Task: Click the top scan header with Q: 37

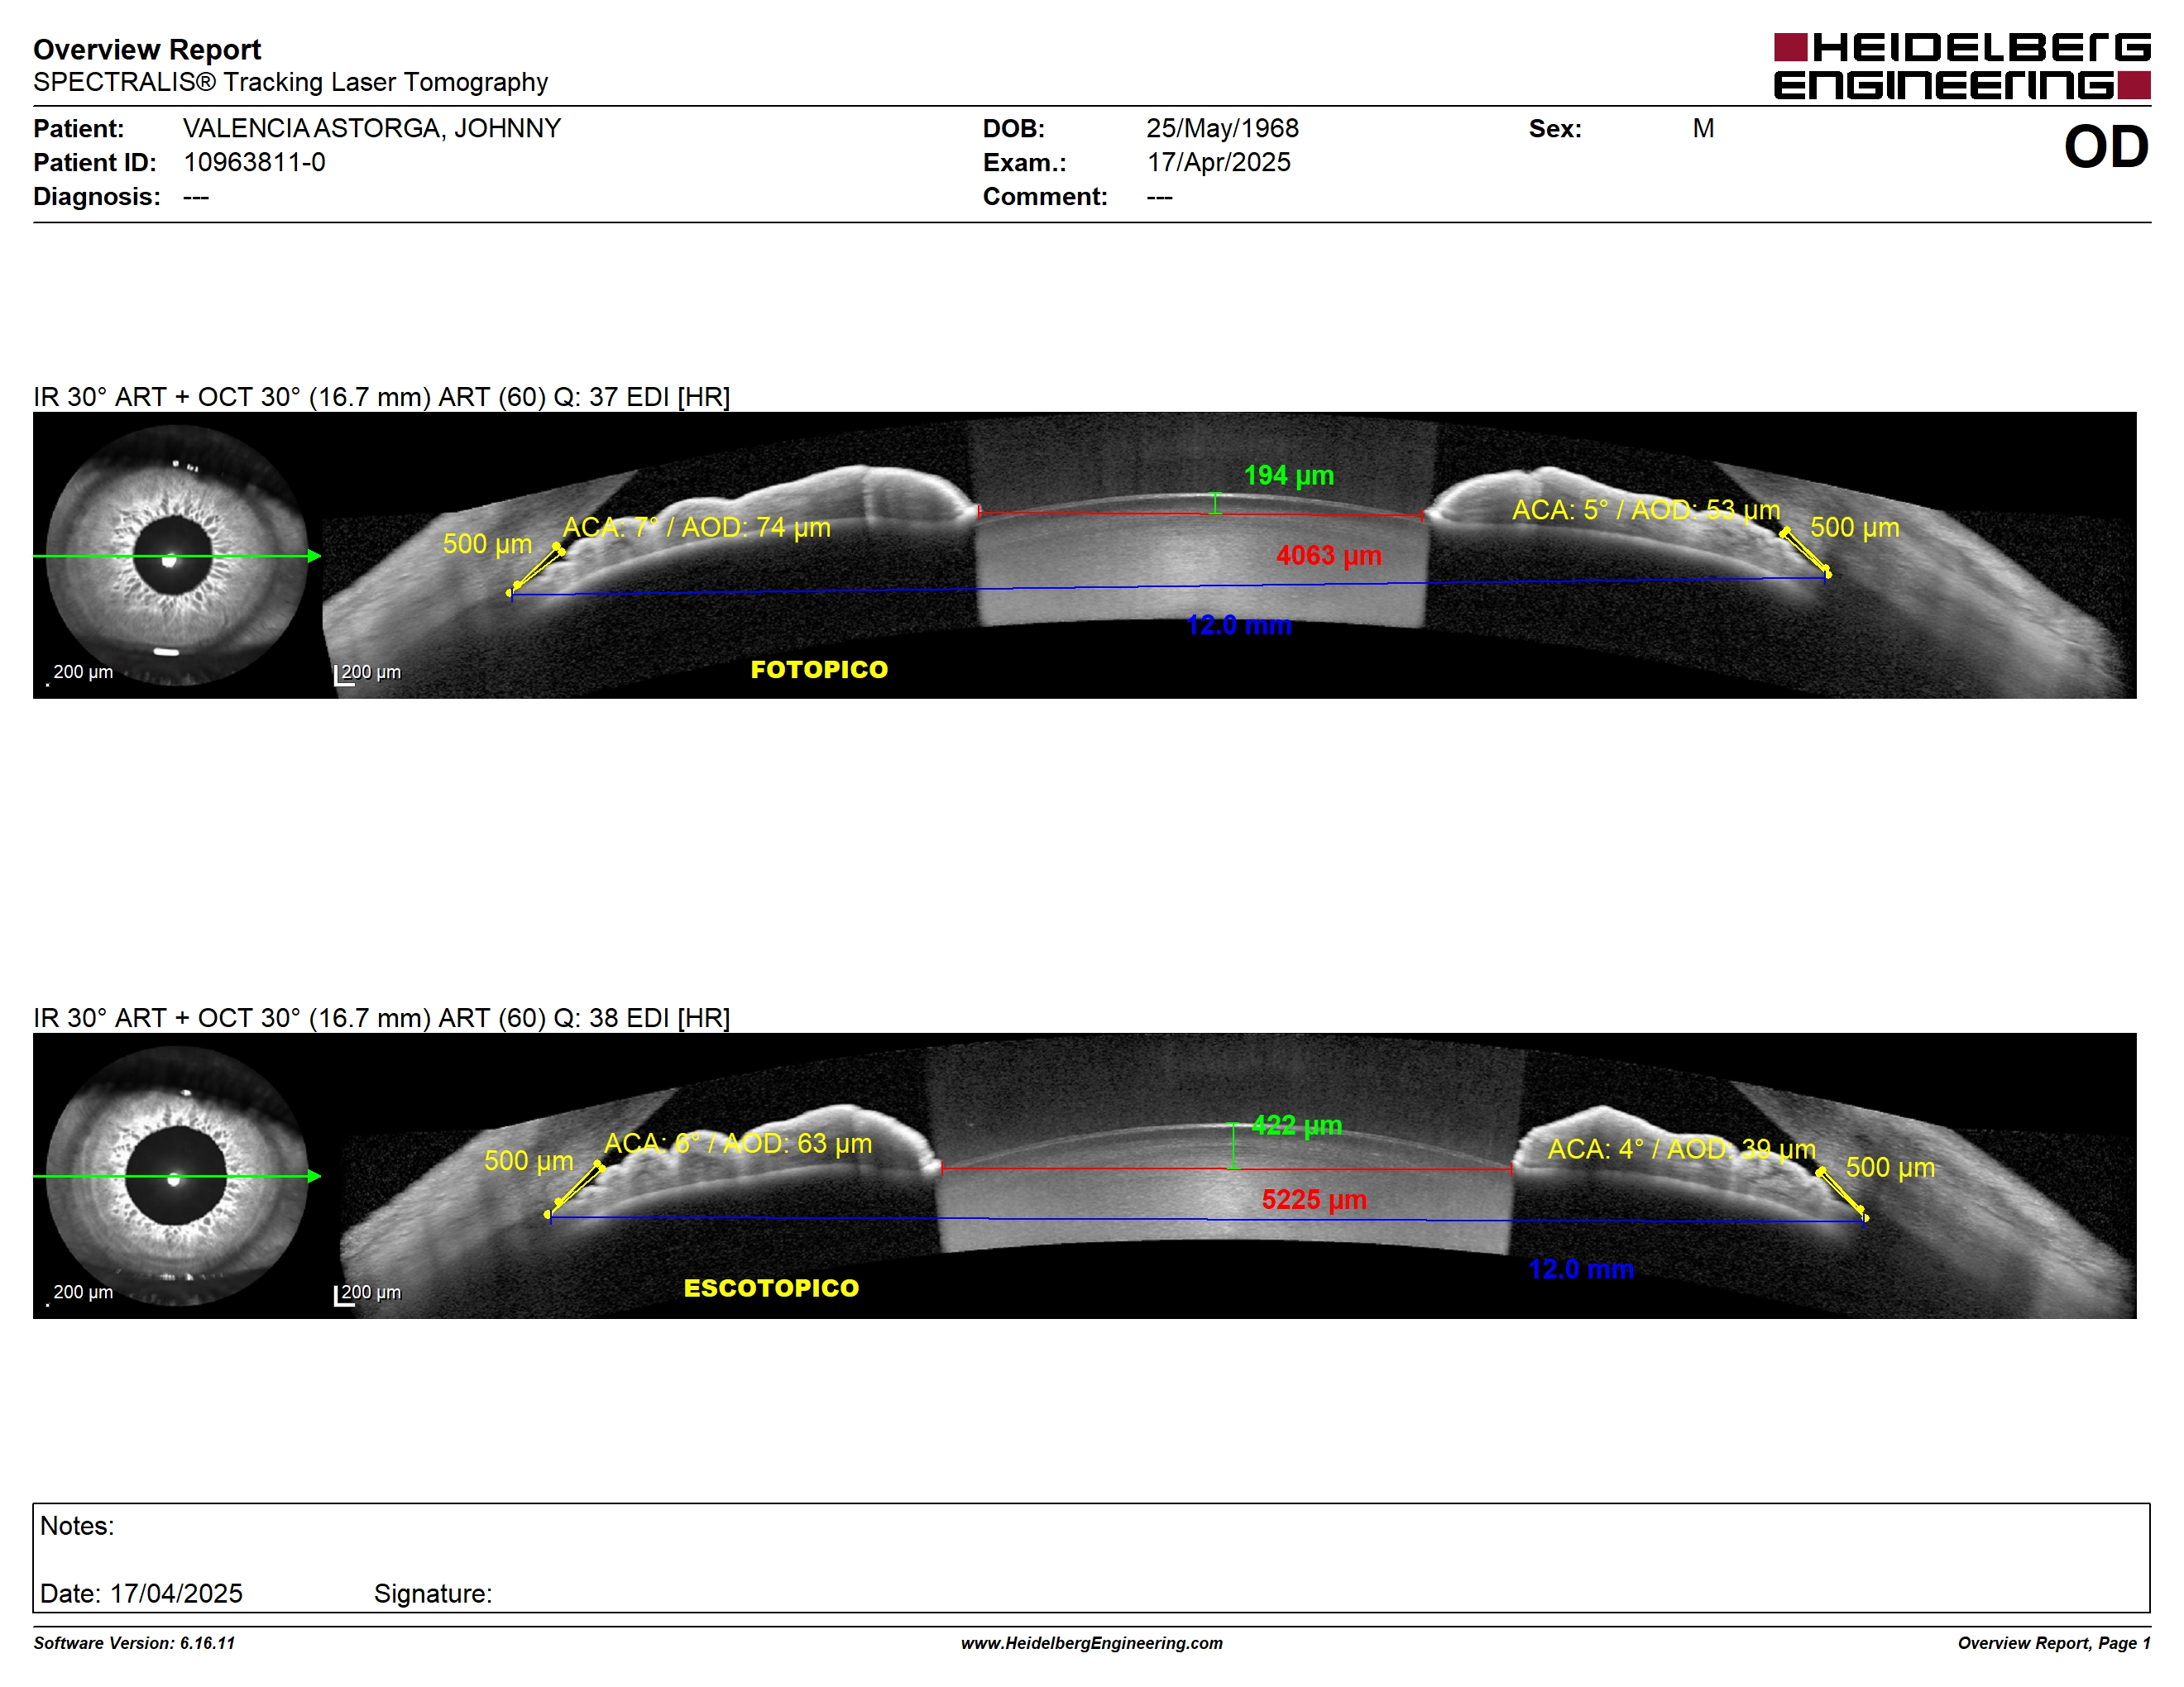Action: pos(381,397)
